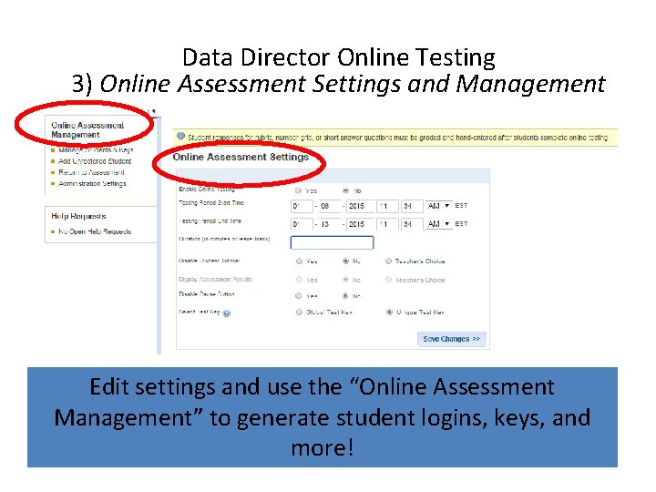Select Yes for Display Assessment Results
This screenshot has width=656, height=492.
(299, 280)
